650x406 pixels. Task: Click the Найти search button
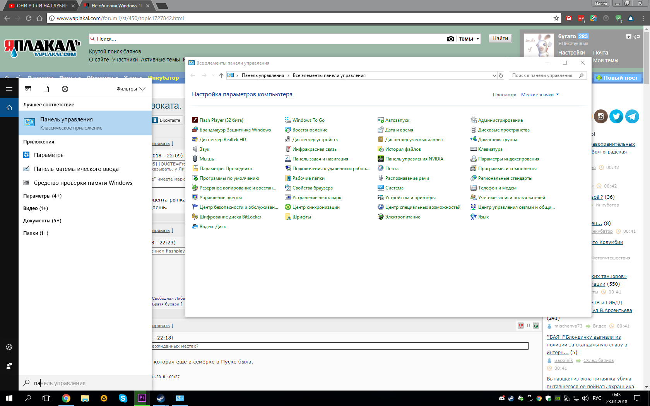500,38
